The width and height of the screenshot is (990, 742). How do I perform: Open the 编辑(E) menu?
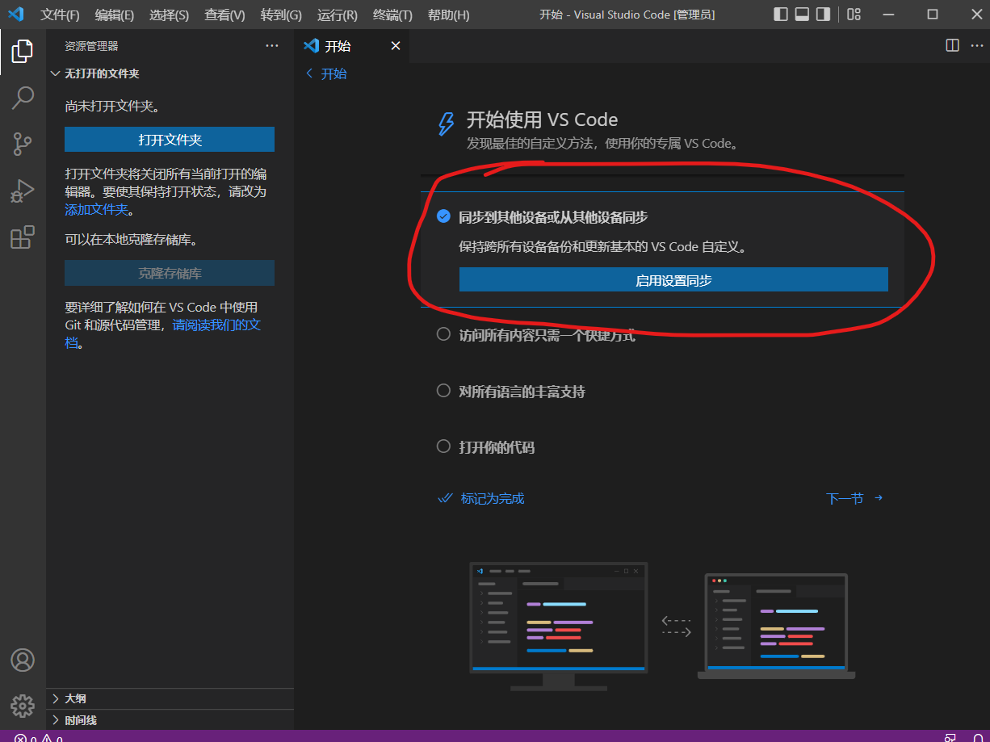point(115,15)
